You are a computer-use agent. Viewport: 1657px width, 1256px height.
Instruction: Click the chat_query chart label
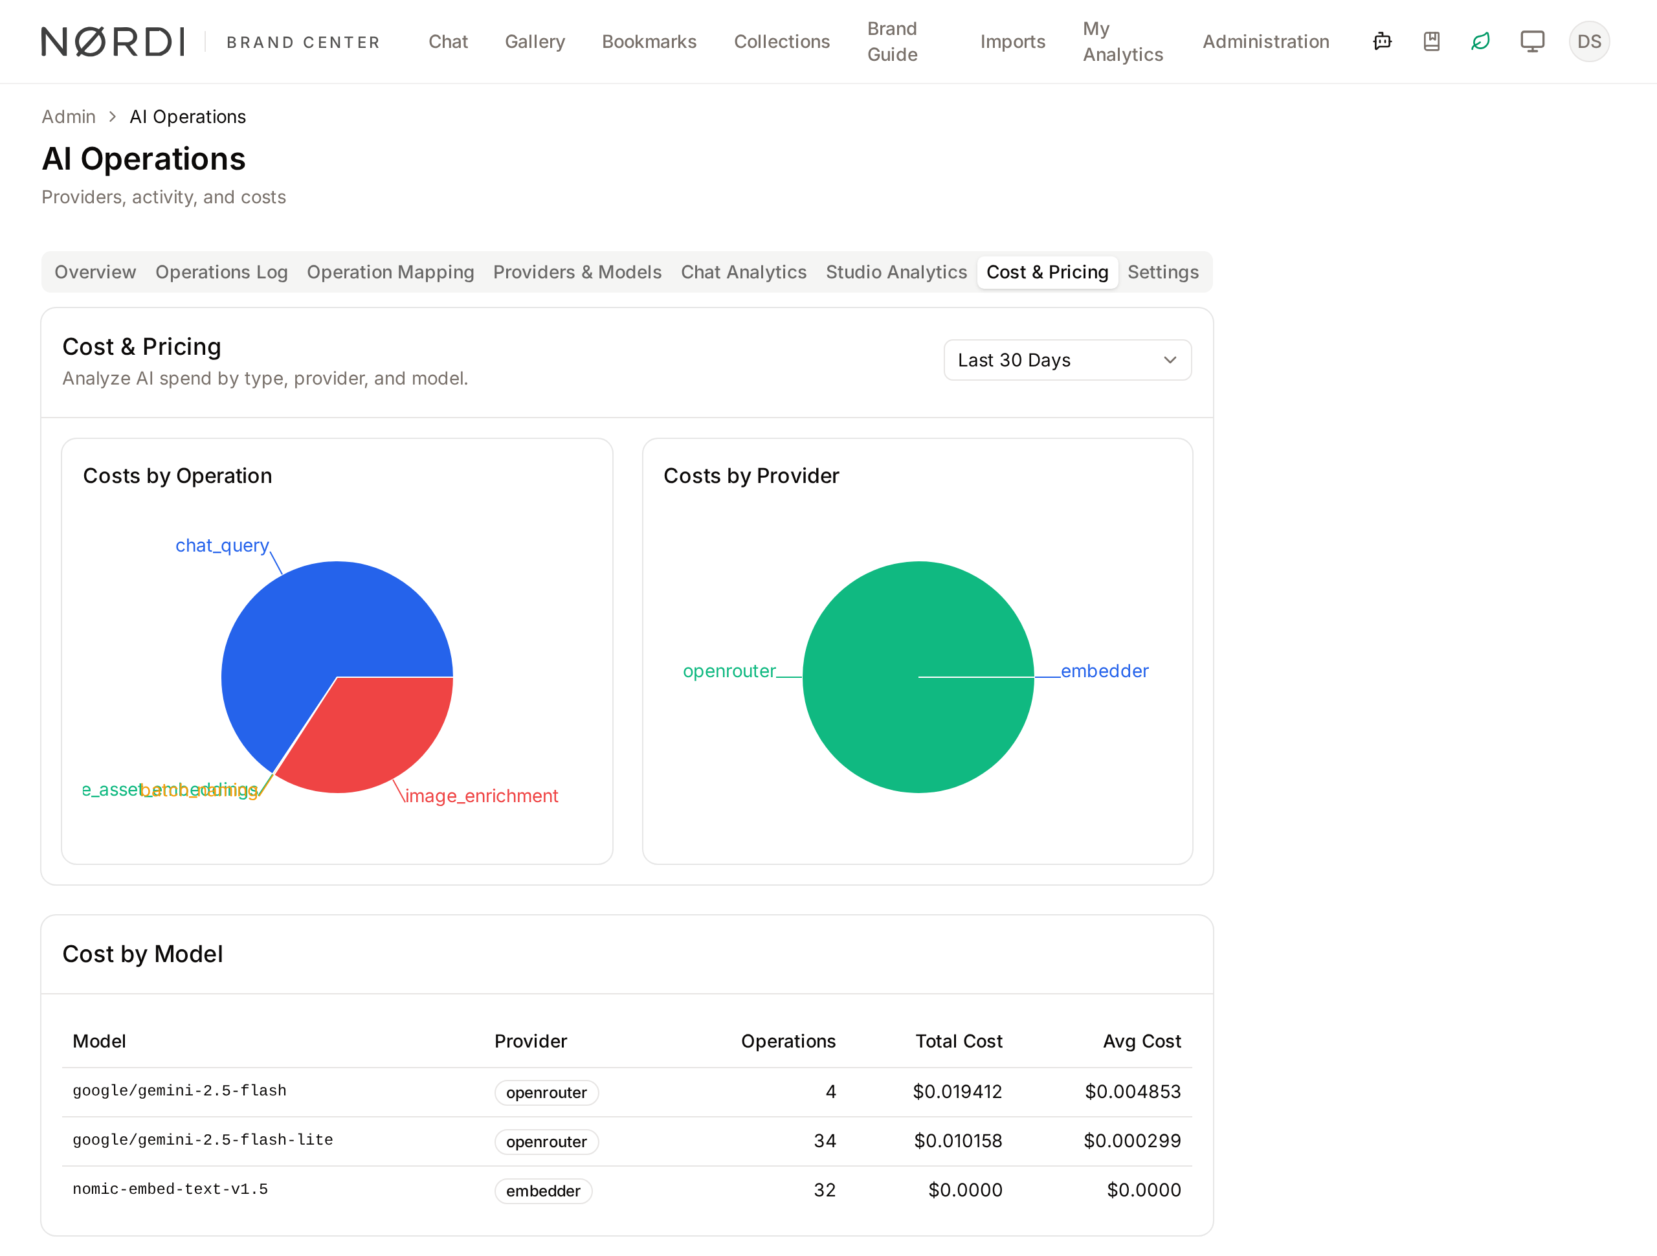[222, 546]
